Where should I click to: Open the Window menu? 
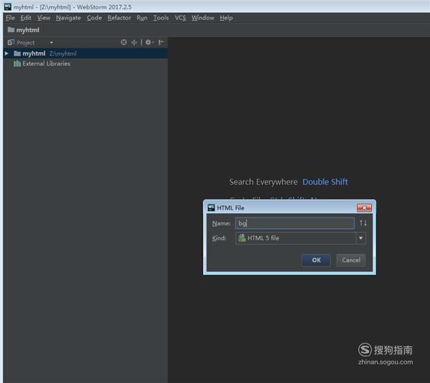click(x=203, y=18)
